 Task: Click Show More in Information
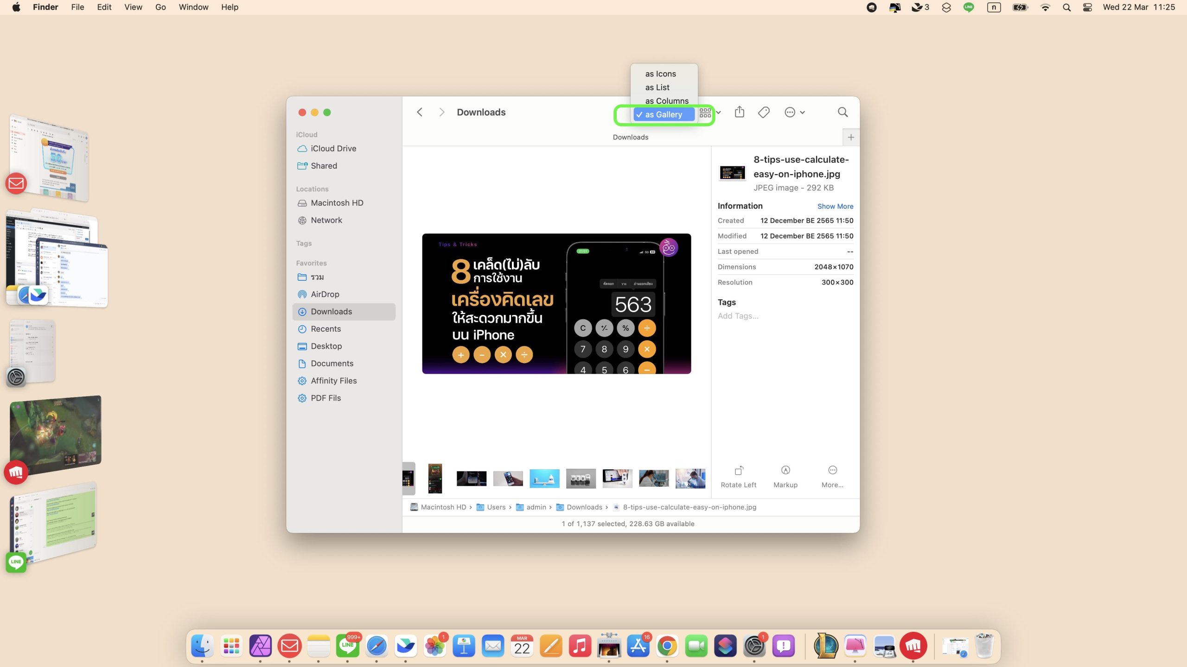click(835, 206)
